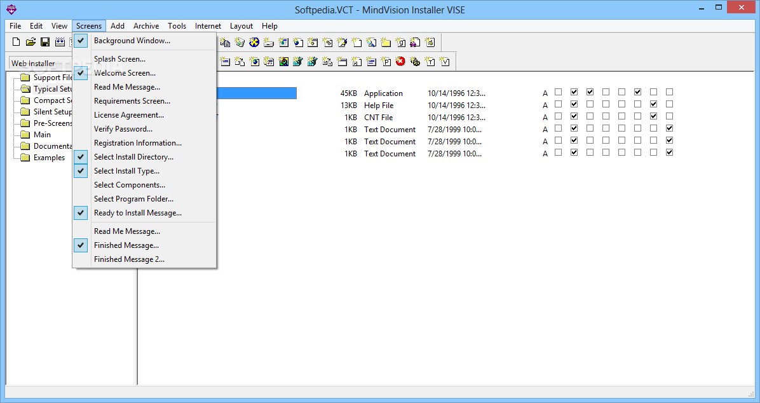Select the Silent Setup tree folder
Screen dimensions: 760x403
[x=52, y=111]
